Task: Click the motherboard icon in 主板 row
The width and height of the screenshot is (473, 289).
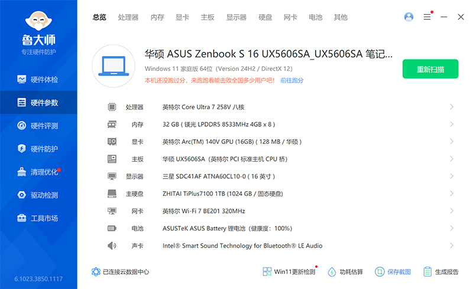Action: (112, 159)
